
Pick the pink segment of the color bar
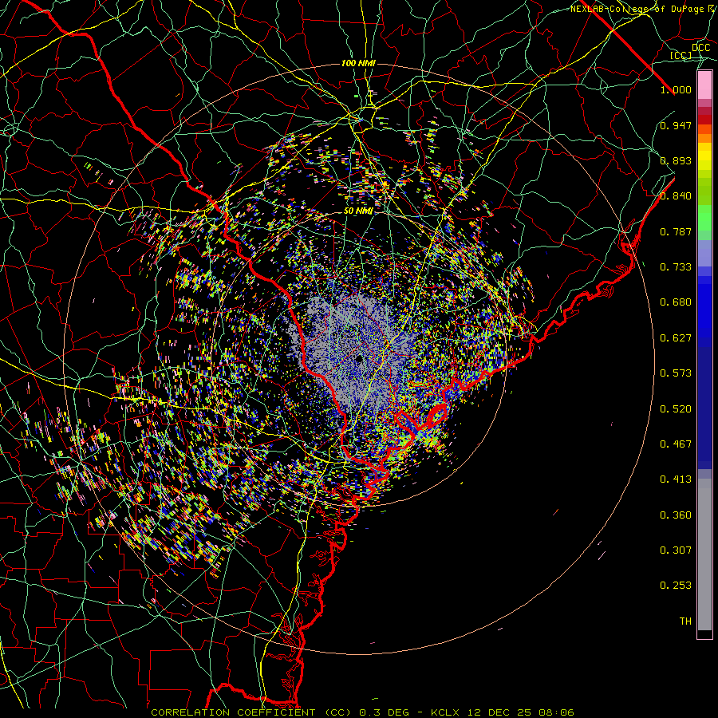(x=704, y=85)
